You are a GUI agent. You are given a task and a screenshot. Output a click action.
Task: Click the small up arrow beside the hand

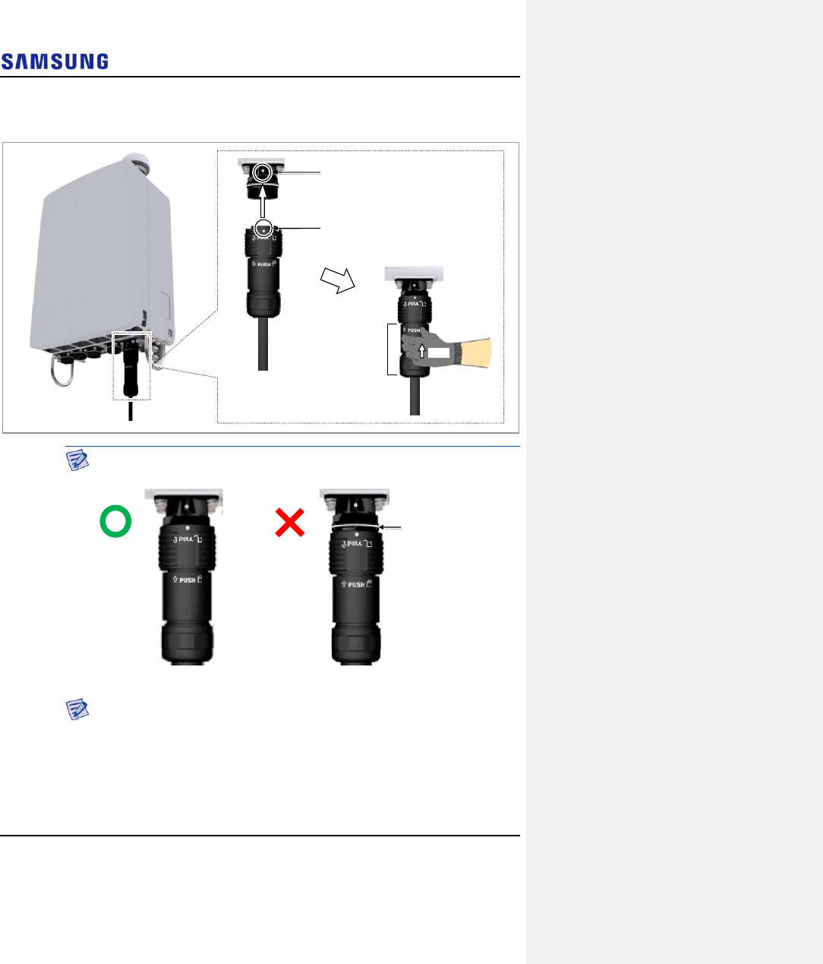coord(422,352)
